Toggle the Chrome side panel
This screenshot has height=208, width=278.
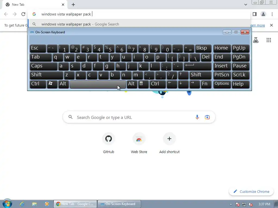(255, 14)
